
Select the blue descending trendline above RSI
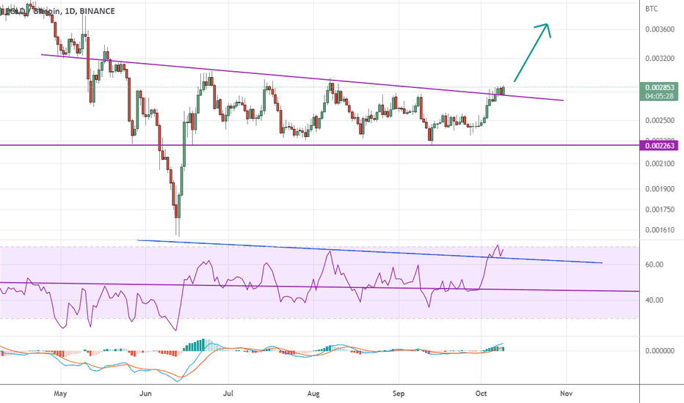pos(369,251)
